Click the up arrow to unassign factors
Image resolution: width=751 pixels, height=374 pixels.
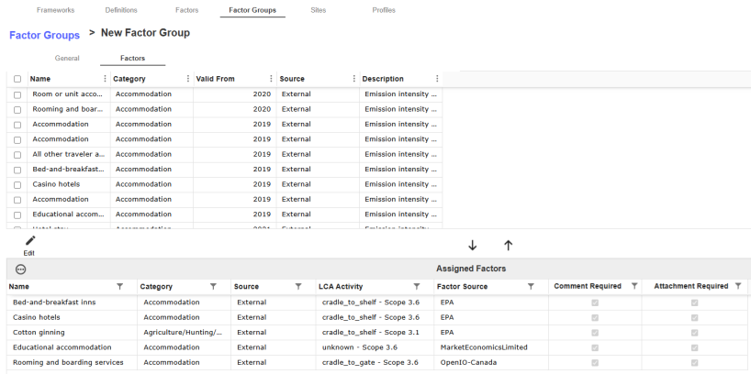click(508, 246)
